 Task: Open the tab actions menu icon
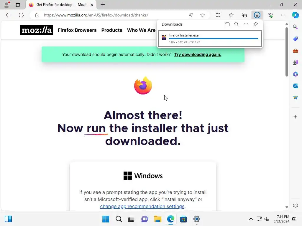click(x=18, y=5)
